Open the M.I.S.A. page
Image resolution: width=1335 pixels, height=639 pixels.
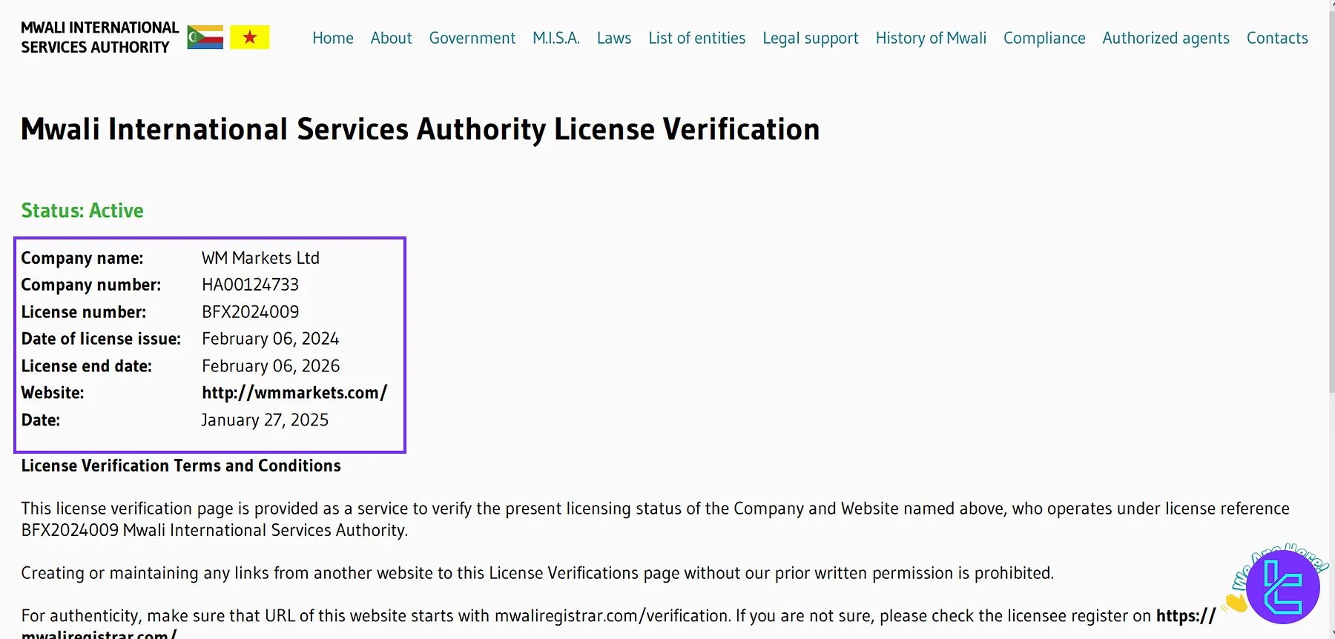(556, 38)
